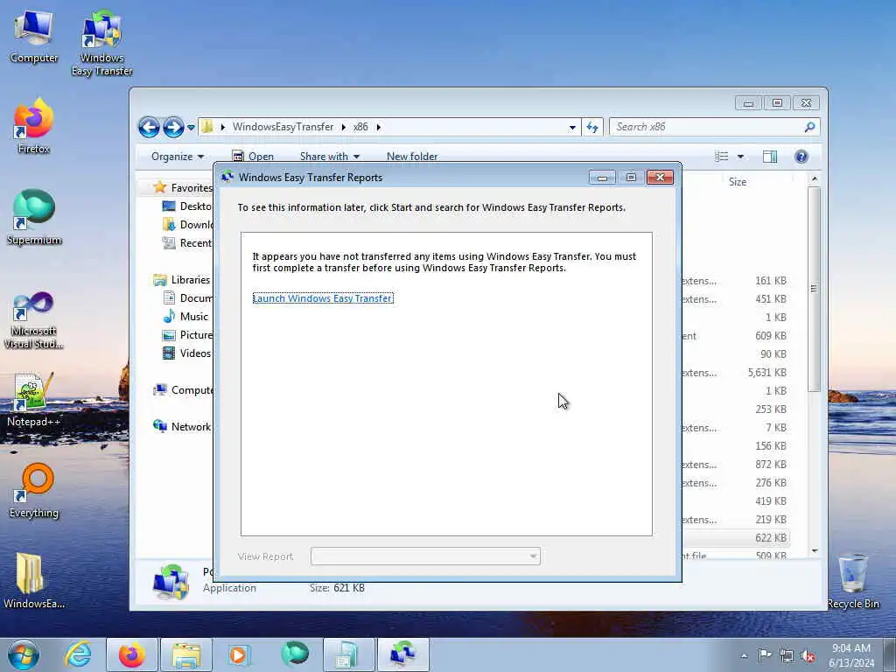Image resolution: width=896 pixels, height=672 pixels.
Task: Open Firefox from the taskbar
Action: point(131,654)
